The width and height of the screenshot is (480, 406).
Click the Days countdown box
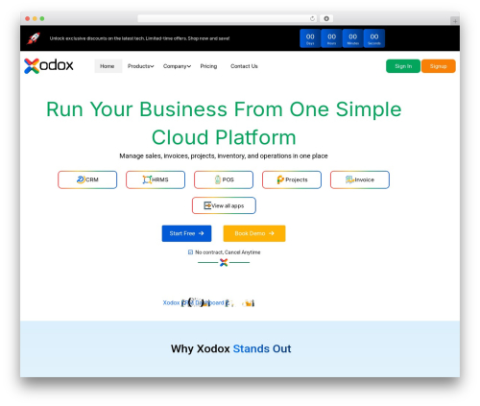click(310, 38)
